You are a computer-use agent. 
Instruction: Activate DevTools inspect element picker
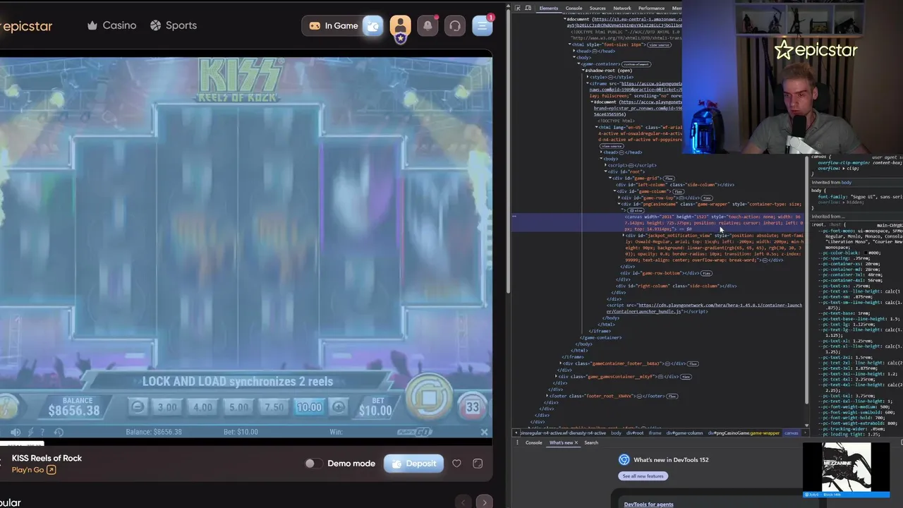click(518, 8)
